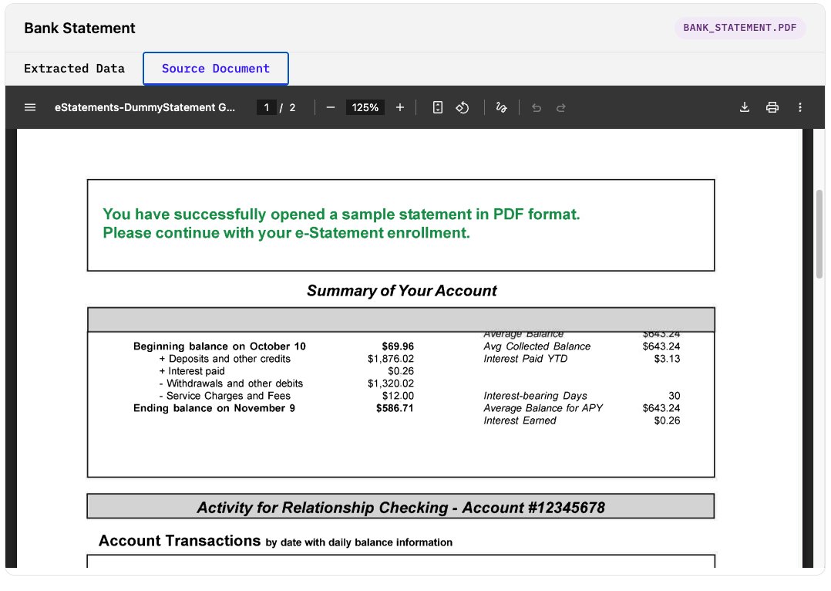Click the redo arrow in PDF toolbar
The height and width of the screenshot is (591, 831).
561,107
